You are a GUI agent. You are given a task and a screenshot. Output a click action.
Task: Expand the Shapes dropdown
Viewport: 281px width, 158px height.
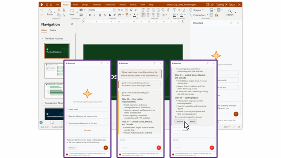pyautogui.click(x=203, y=10)
